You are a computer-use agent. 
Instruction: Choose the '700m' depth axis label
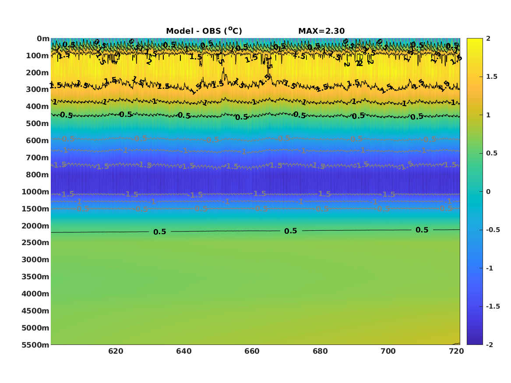[38, 158]
